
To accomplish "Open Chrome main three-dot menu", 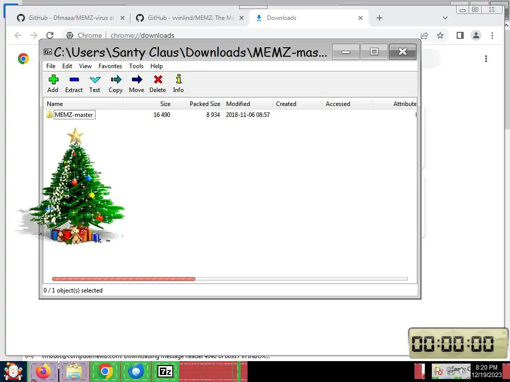I will pyautogui.click(x=492, y=35).
